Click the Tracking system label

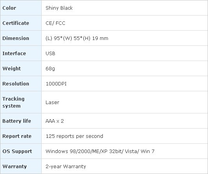pos(13,102)
